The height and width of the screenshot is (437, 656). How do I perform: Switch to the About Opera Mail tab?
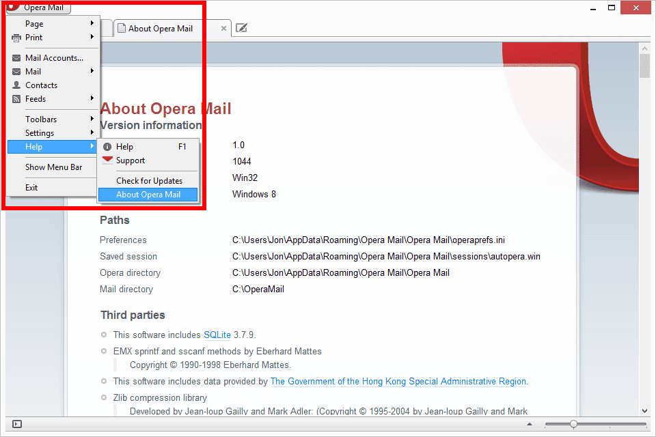tap(172, 29)
